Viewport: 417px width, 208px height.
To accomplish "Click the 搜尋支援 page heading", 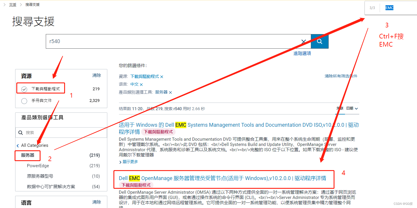I will click(x=33, y=22).
